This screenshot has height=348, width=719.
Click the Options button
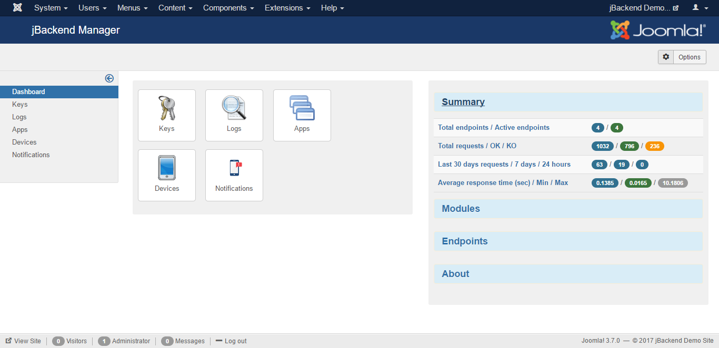(682, 57)
